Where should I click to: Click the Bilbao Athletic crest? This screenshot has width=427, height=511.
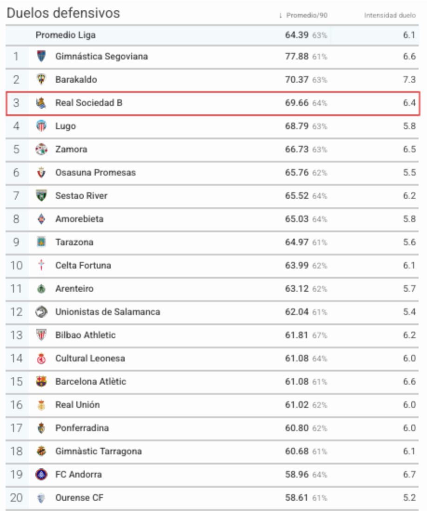(x=41, y=335)
